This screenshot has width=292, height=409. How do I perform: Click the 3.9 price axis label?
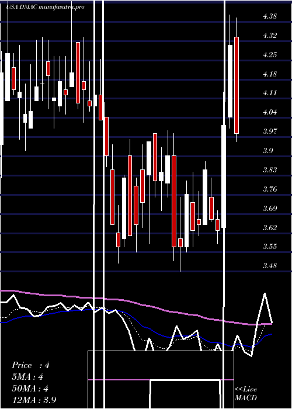pyautogui.click(x=268, y=151)
